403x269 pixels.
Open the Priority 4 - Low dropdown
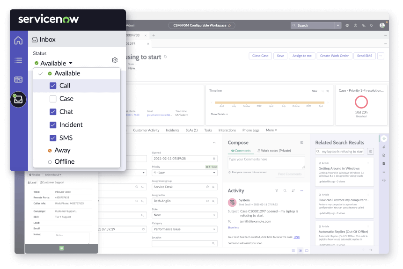184,173
